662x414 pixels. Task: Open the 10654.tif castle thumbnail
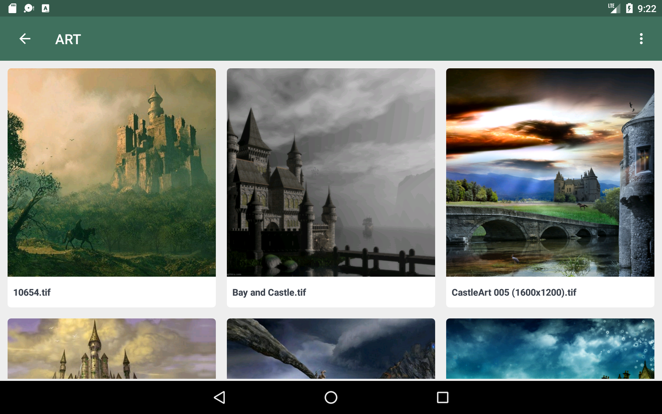pos(112,172)
